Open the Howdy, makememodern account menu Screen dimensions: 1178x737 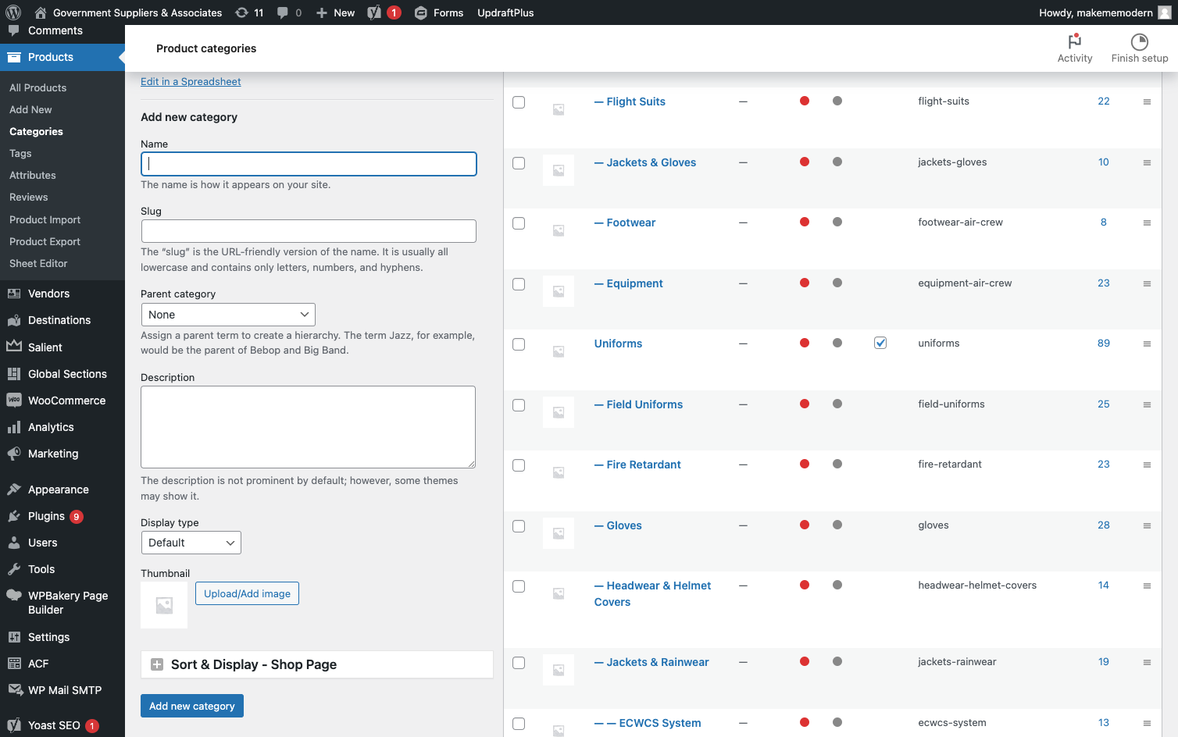pyautogui.click(x=1105, y=12)
